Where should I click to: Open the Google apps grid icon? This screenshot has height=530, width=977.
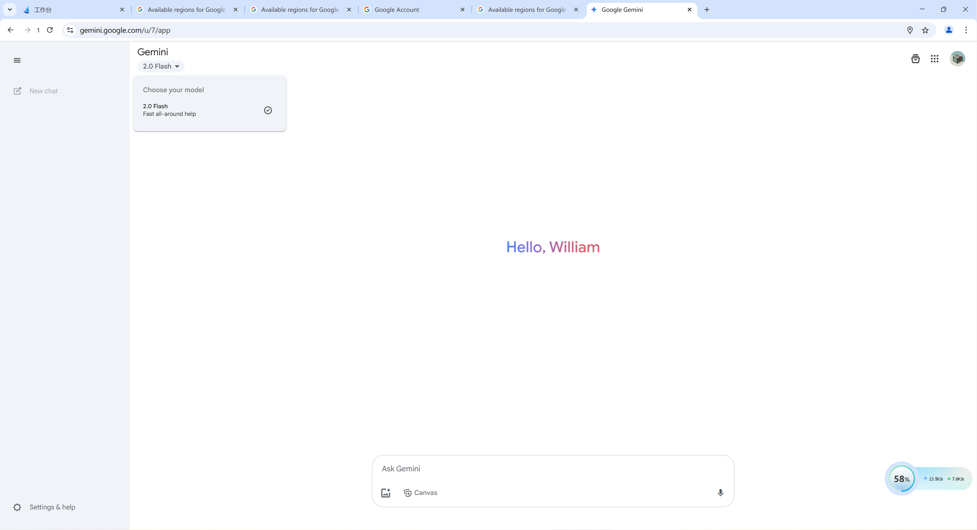click(x=934, y=59)
